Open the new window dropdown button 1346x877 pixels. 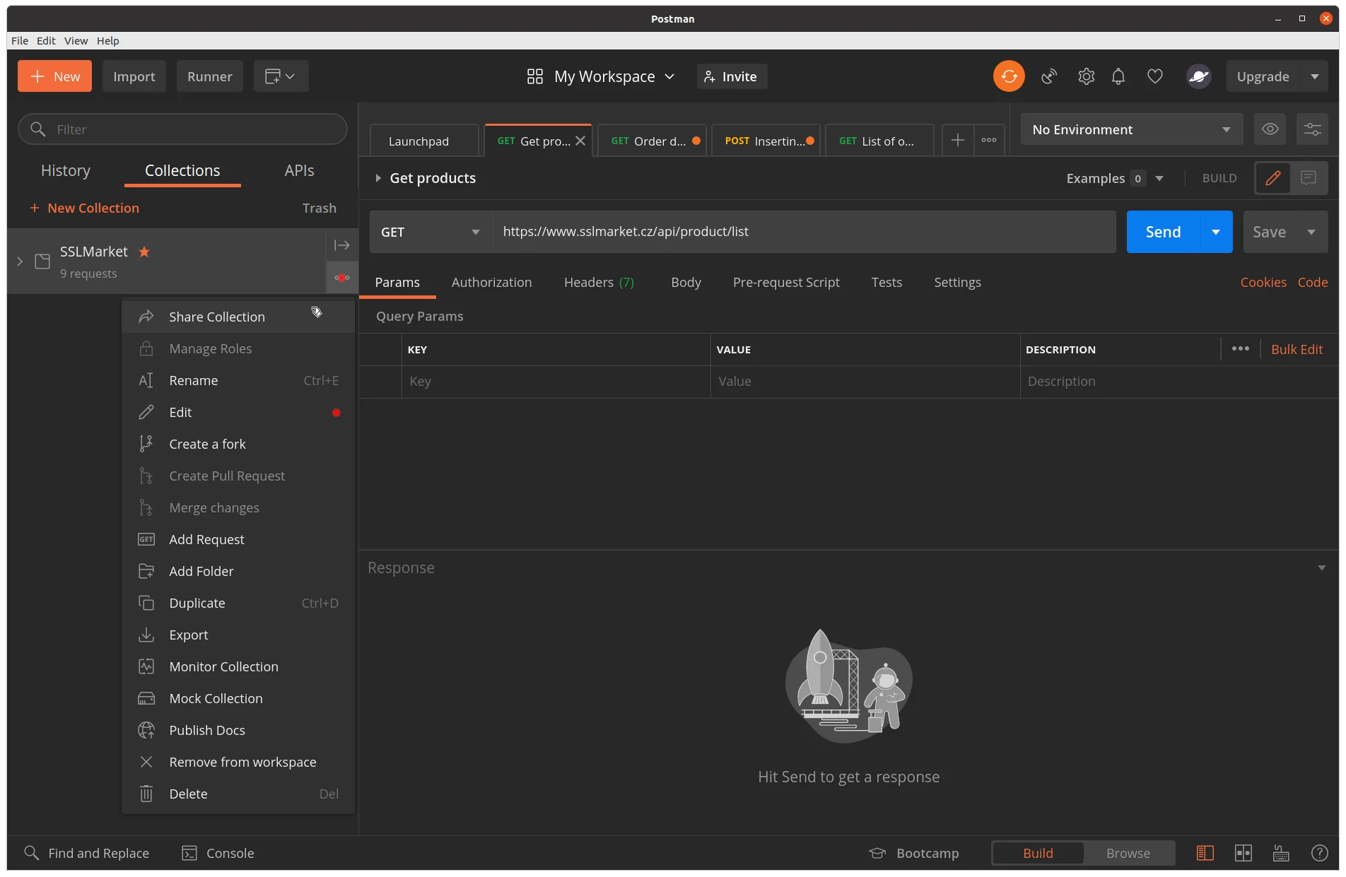281,76
